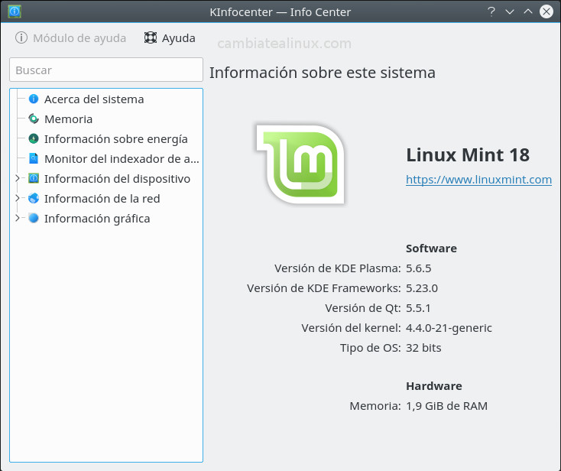This screenshot has width=561, height=471.
Task: Click the Información sobre este sistema heading
Action: coord(323,73)
